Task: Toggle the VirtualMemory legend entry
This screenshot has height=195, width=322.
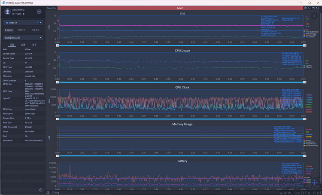Action: pos(310,143)
